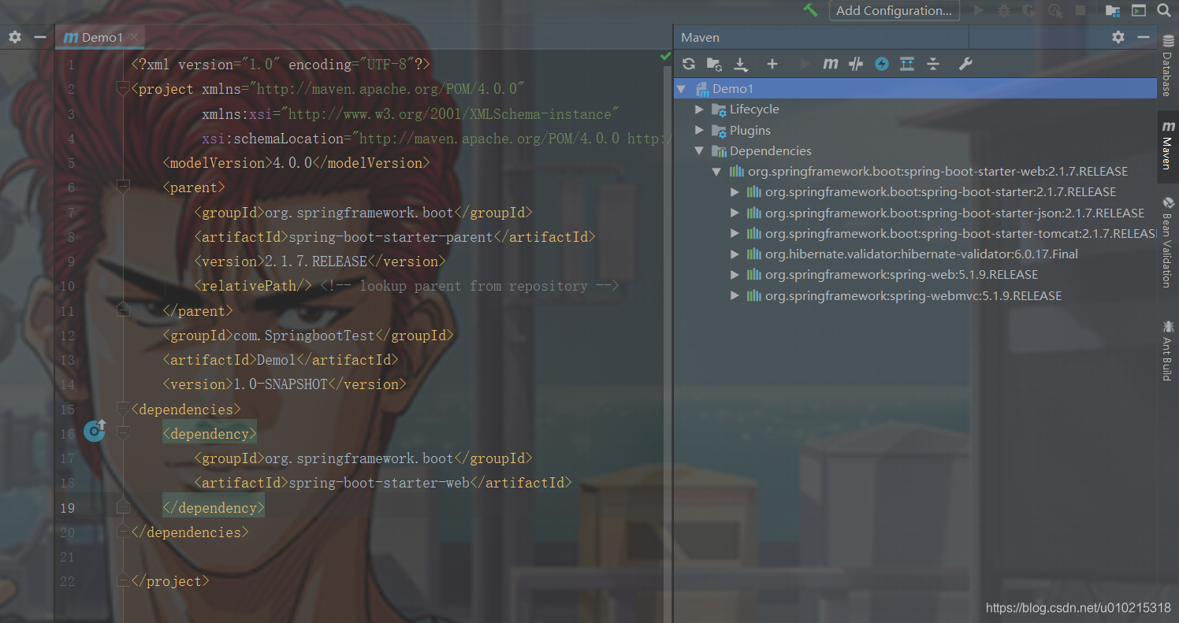Screen dimensions: 1179x623
Task: Execute Maven goal 'm' icon
Action: (830, 64)
